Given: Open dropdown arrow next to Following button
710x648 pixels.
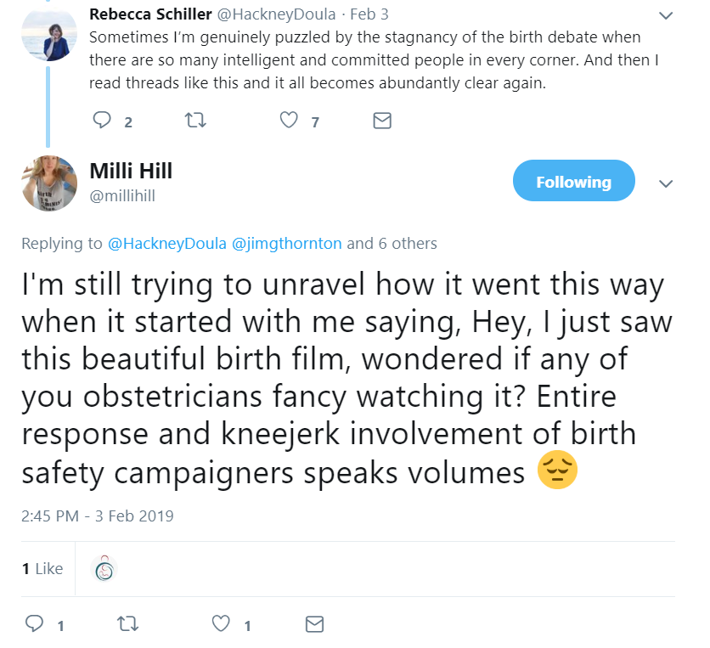Looking at the screenshot, I should [666, 183].
